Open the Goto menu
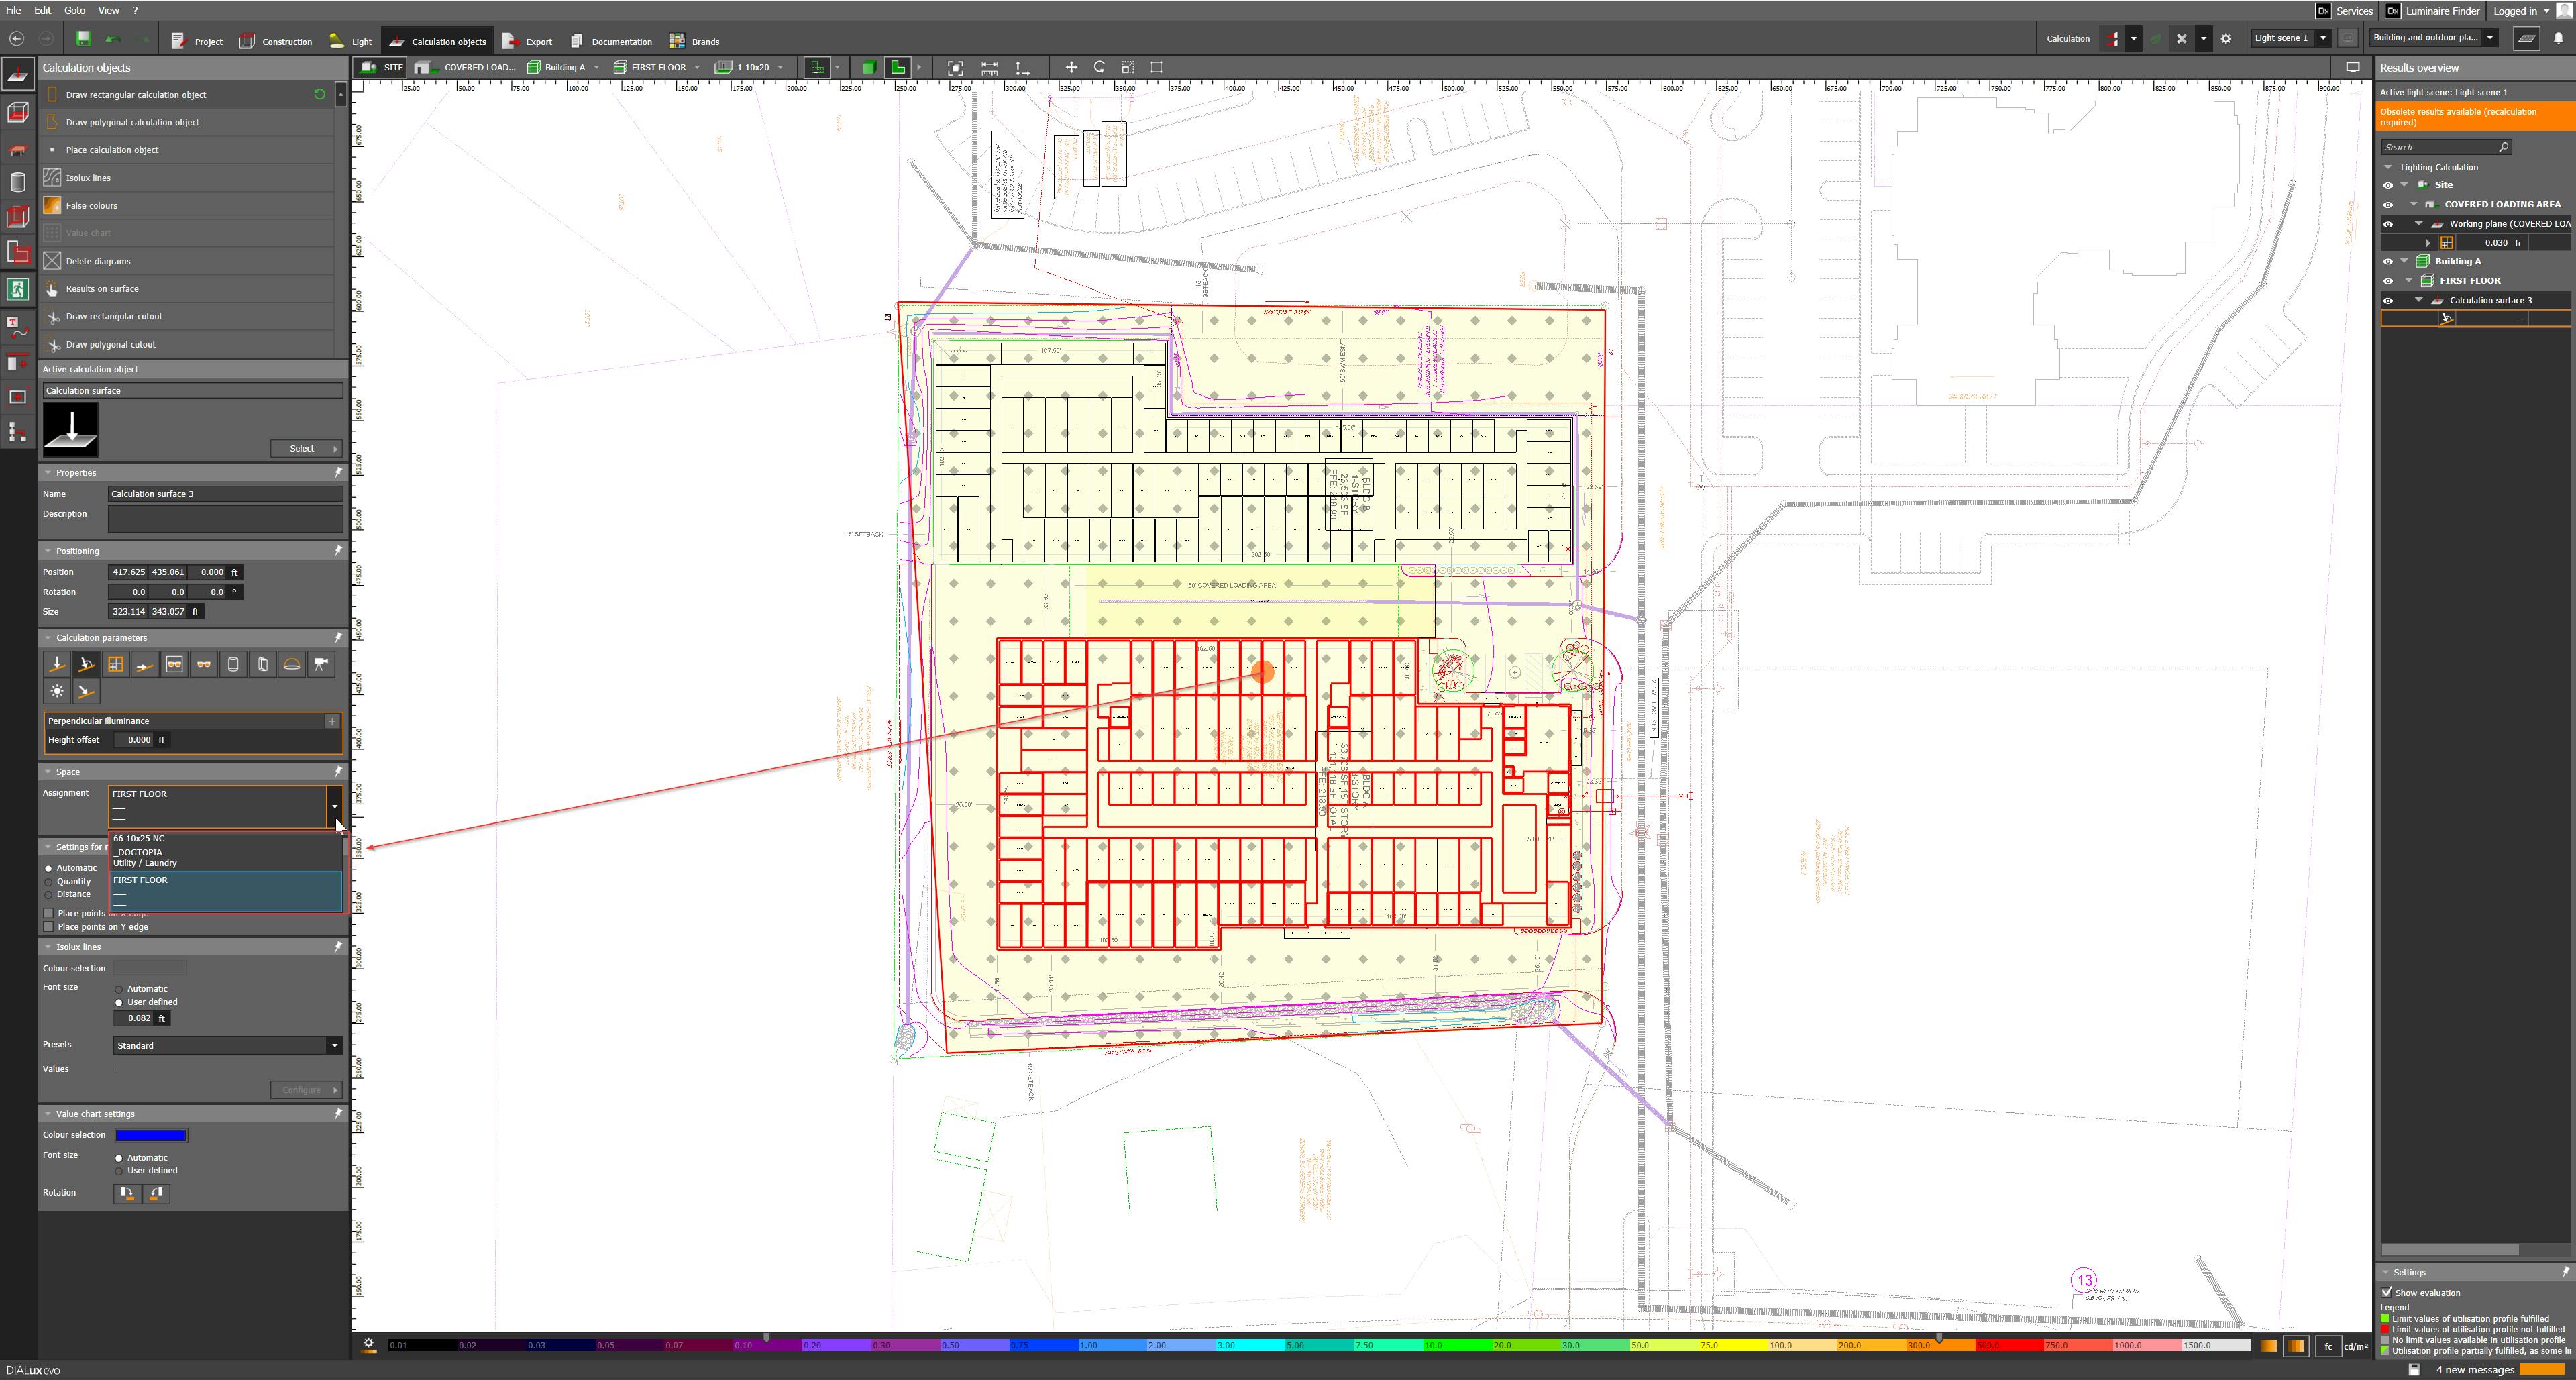Image resolution: width=2576 pixels, height=1380 pixels. (74, 10)
